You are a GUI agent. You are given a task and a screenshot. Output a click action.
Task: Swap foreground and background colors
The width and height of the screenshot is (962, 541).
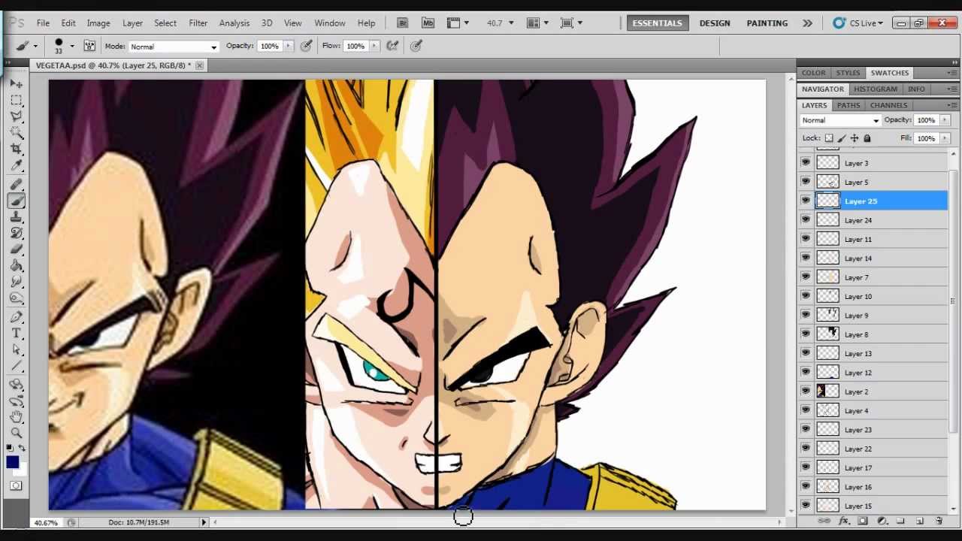point(23,448)
